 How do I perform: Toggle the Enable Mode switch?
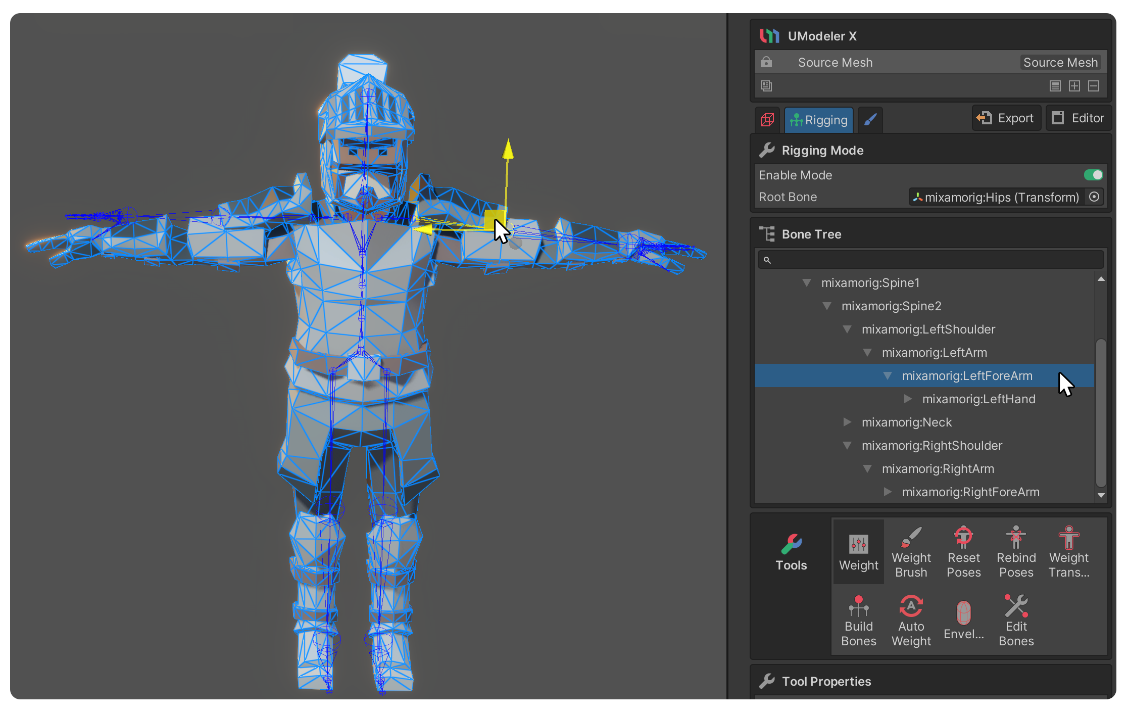coord(1093,175)
